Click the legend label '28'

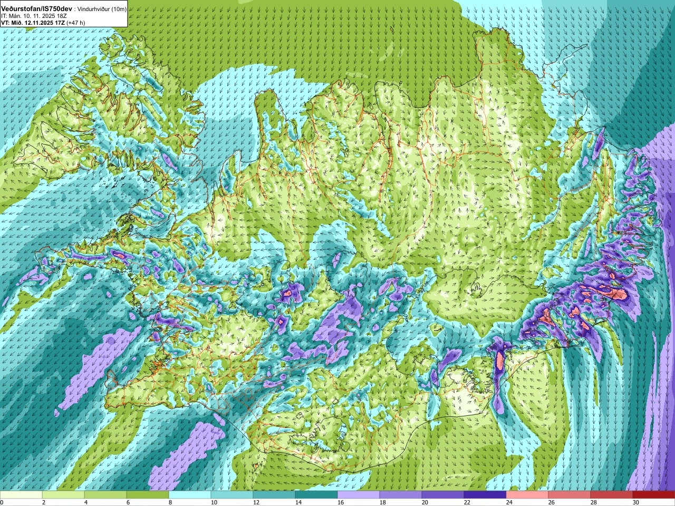(593, 502)
